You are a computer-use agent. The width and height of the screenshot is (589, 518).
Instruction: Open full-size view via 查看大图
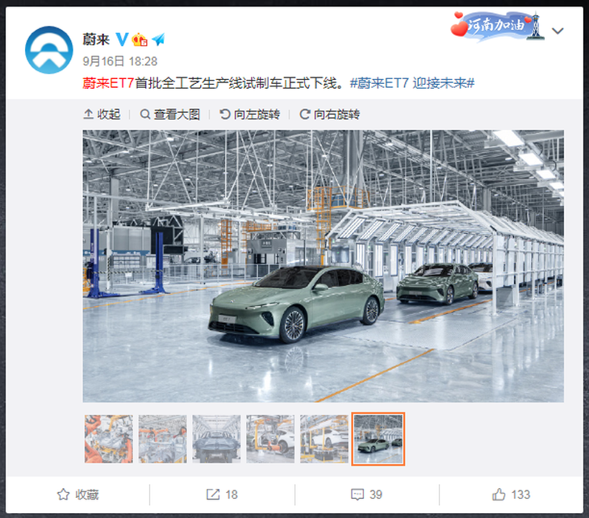[x=169, y=115]
